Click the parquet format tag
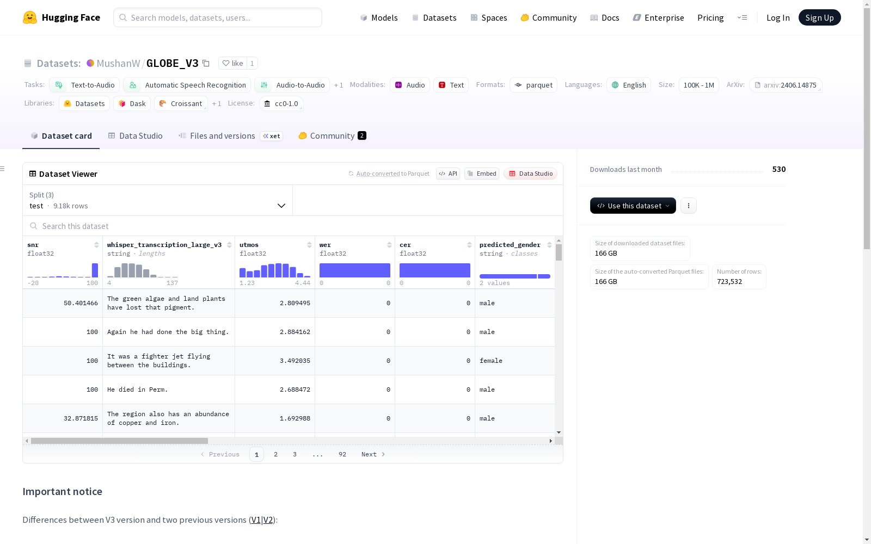The image size is (871, 544). (x=533, y=85)
